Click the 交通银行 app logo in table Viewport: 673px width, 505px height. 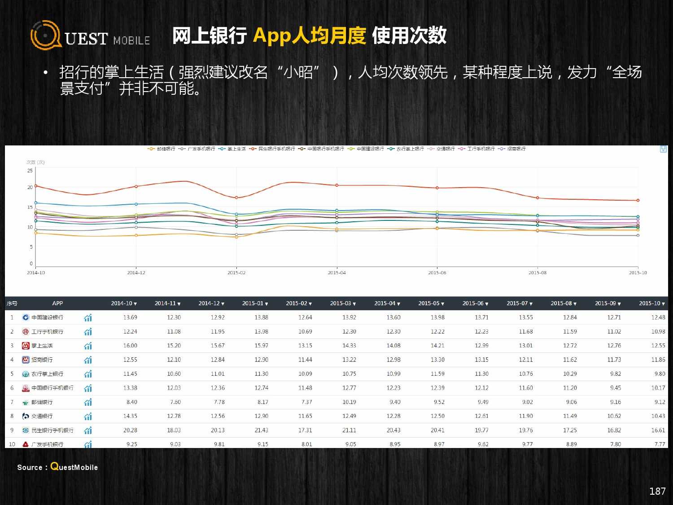pyautogui.click(x=26, y=416)
